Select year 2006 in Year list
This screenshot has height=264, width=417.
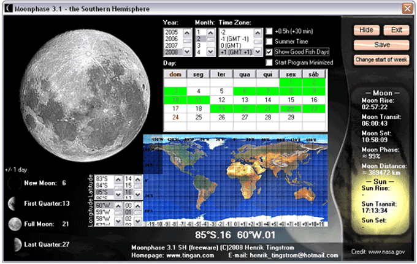[173, 39]
